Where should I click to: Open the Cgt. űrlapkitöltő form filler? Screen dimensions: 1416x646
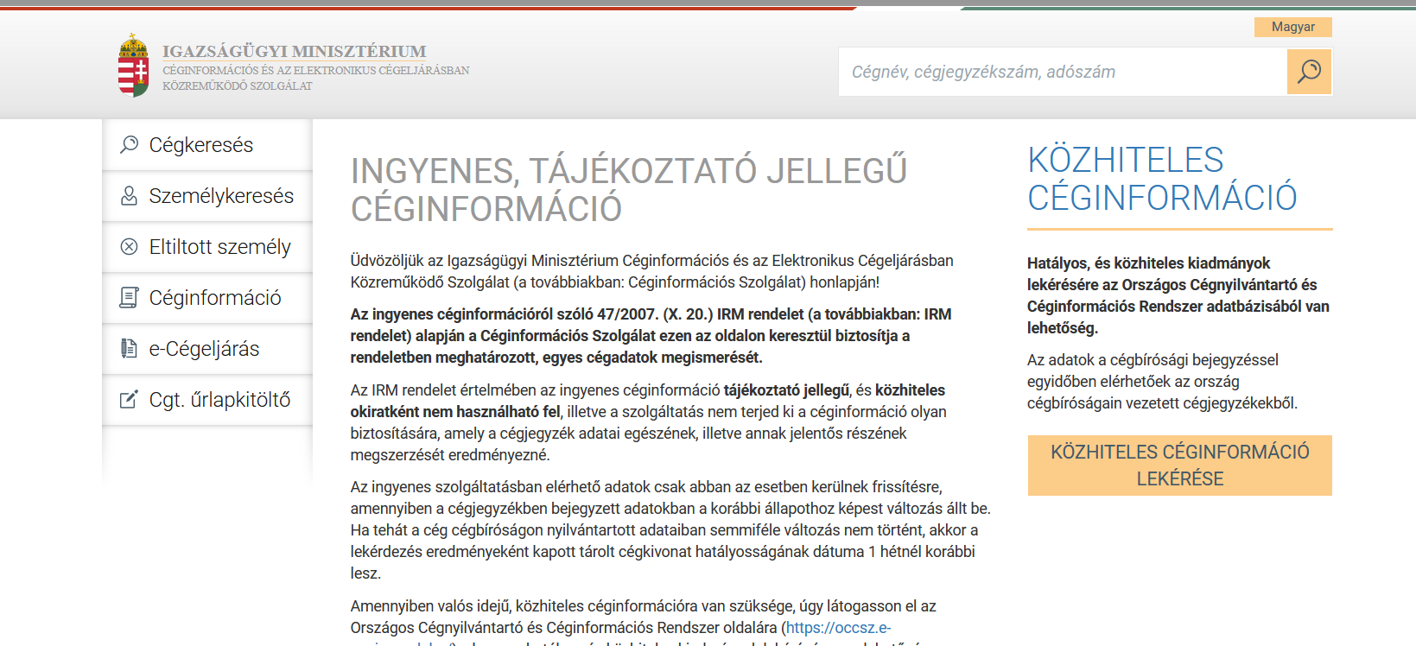(219, 400)
